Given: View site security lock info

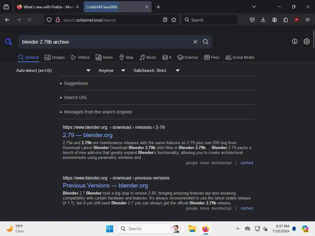Looking at the screenshot, I should [58, 20].
